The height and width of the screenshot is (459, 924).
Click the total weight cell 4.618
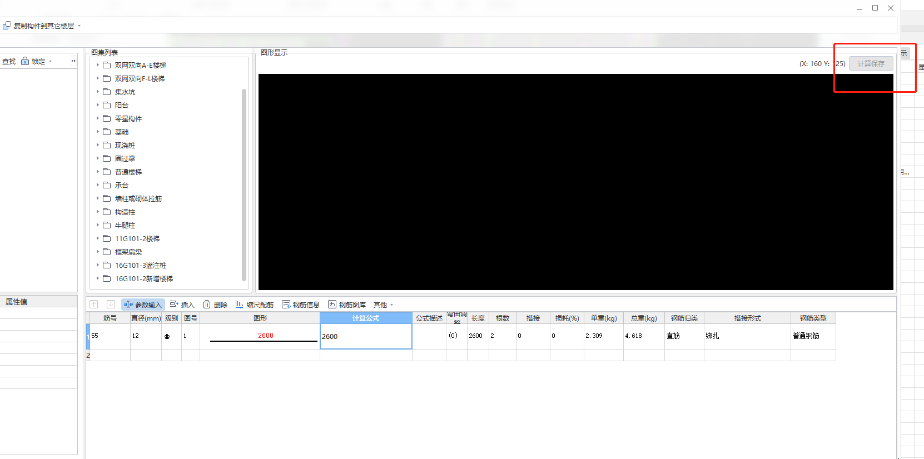click(644, 336)
